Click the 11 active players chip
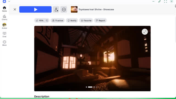This screenshot has height=99, width=176. (x=58, y=21)
